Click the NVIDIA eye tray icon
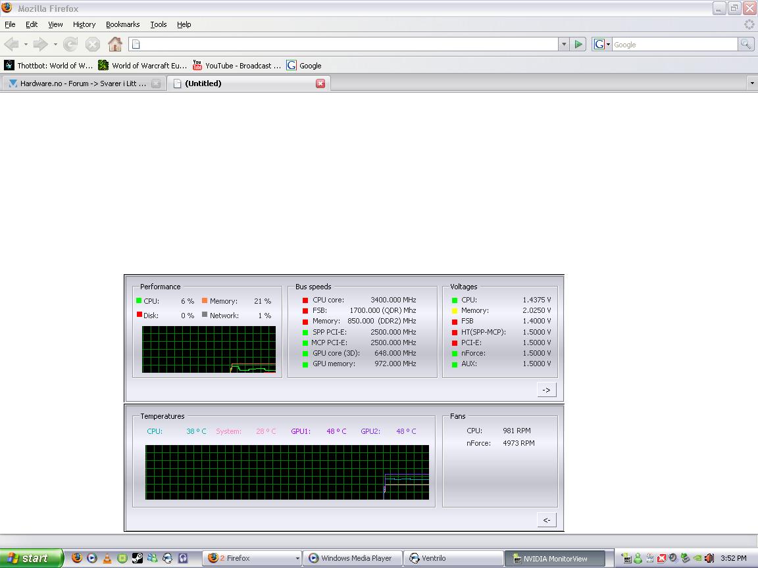Screen dimensions: 758x568 click(x=697, y=558)
